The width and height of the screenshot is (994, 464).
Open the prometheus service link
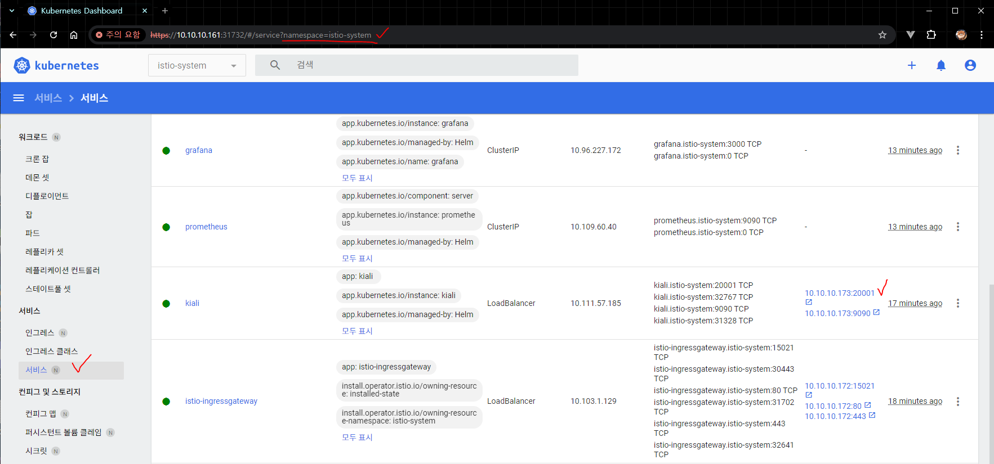(x=206, y=227)
